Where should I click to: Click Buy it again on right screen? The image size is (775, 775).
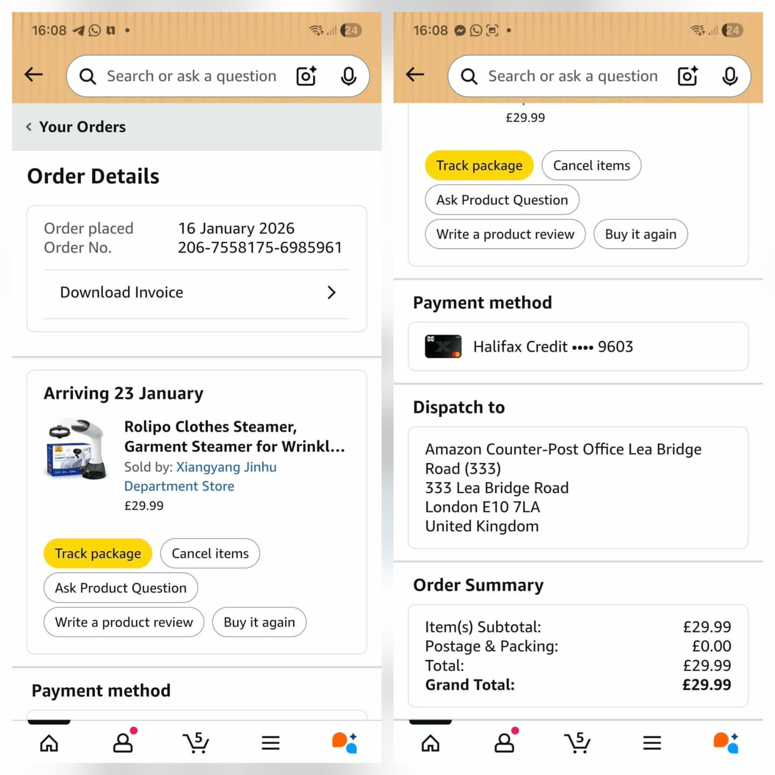click(x=640, y=234)
